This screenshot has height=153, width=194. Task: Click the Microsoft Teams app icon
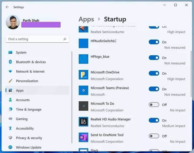click(x=83, y=90)
